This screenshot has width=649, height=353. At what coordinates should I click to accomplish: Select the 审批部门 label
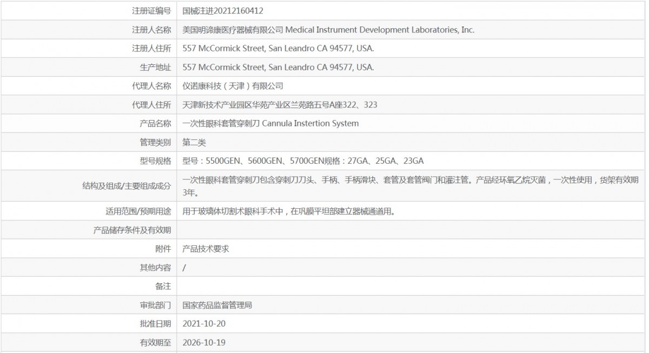pyautogui.click(x=156, y=305)
